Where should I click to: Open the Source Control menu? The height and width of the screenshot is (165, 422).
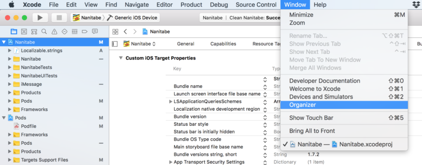point(256,5)
